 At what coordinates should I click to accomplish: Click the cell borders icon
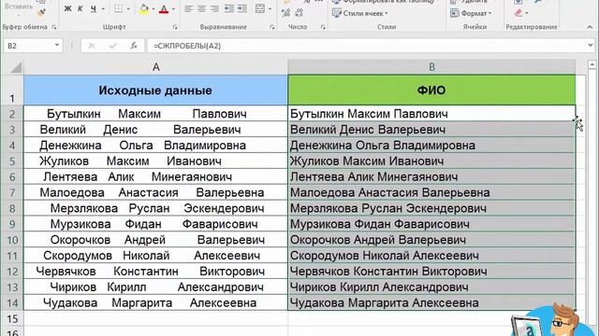(119, 8)
